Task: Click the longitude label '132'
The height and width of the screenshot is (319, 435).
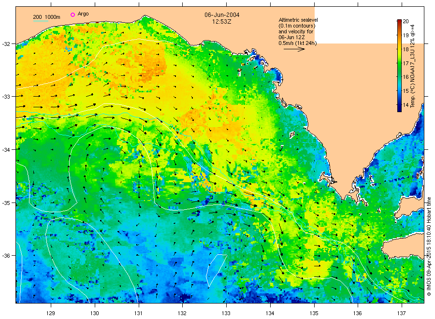Action: pyautogui.click(x=182, y=313)
